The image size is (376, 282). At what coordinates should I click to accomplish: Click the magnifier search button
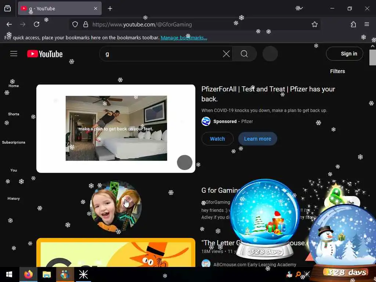tap(244, 54)
